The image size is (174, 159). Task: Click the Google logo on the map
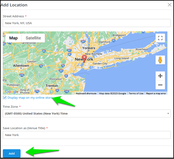(x=12, y=91)
